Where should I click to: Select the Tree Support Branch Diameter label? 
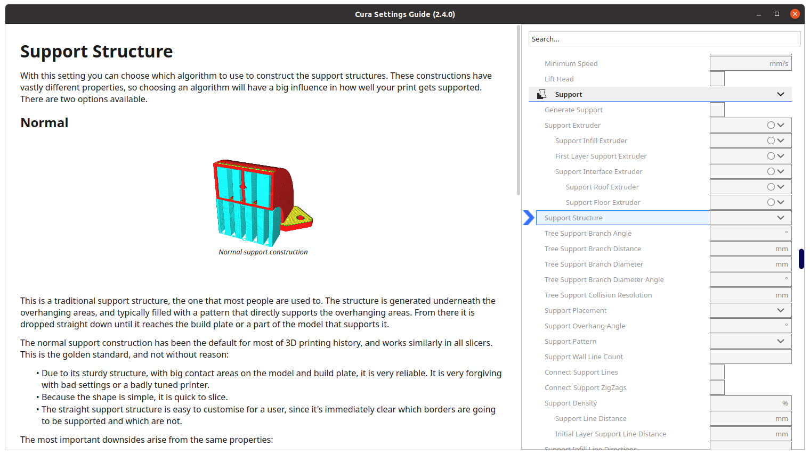click(594, 264)
